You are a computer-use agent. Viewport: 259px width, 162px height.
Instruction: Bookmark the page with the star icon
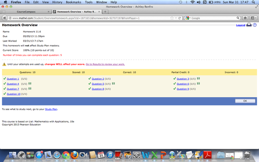[x=172, y=18]
